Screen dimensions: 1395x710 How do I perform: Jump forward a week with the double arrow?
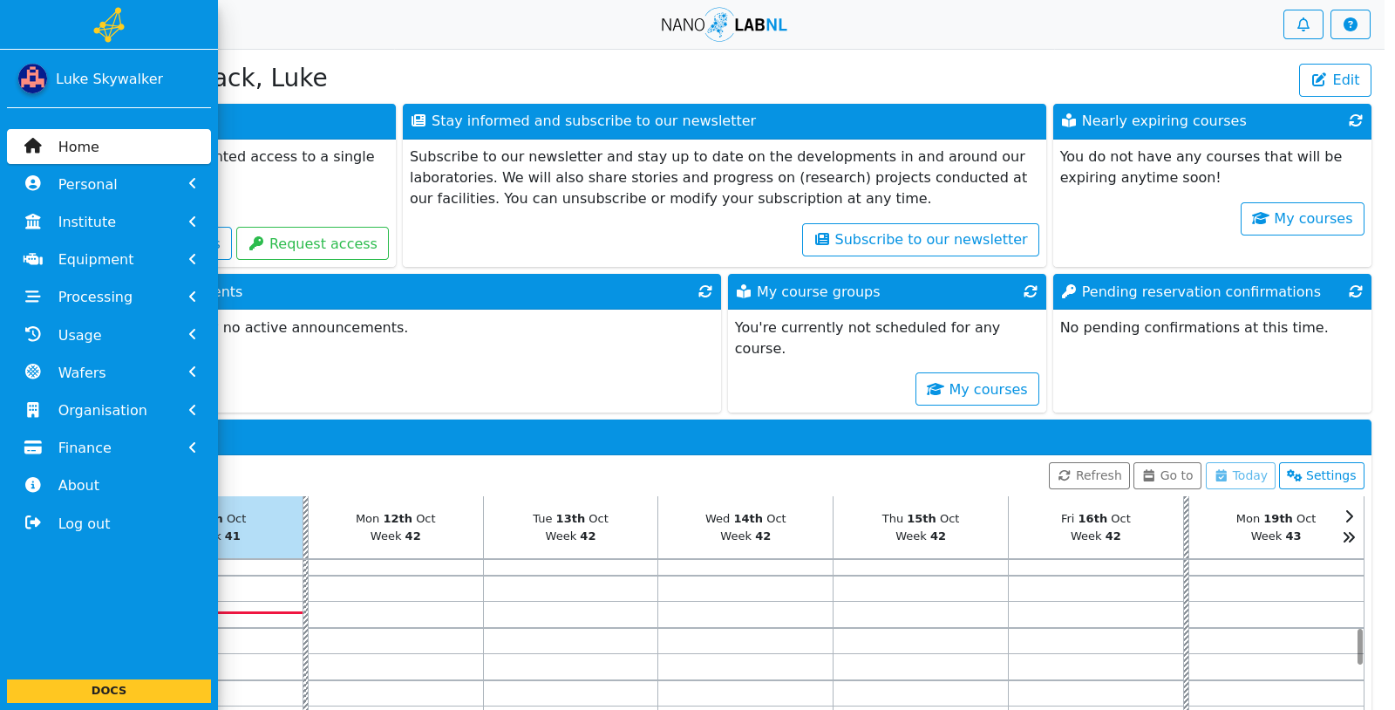click(1349, 537)
